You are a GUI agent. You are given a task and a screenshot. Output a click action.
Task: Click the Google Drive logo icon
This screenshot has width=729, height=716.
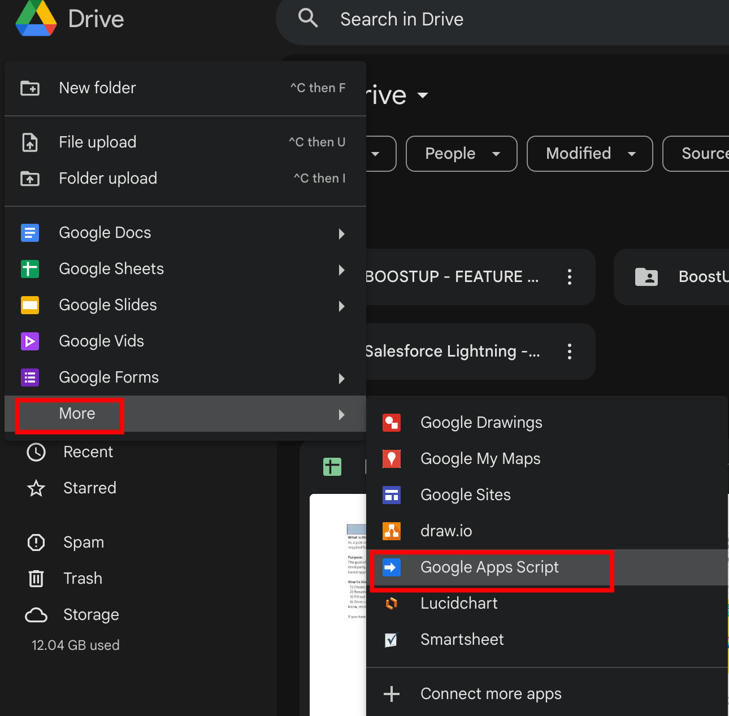click(36, 18)
